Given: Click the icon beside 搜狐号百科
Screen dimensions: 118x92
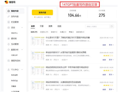Looking at the screenshot, I should coord(9,61).
